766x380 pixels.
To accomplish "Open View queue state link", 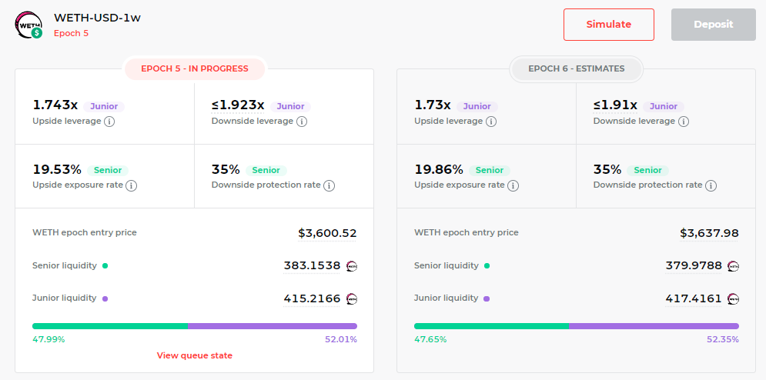I will [x=195, y=355].
